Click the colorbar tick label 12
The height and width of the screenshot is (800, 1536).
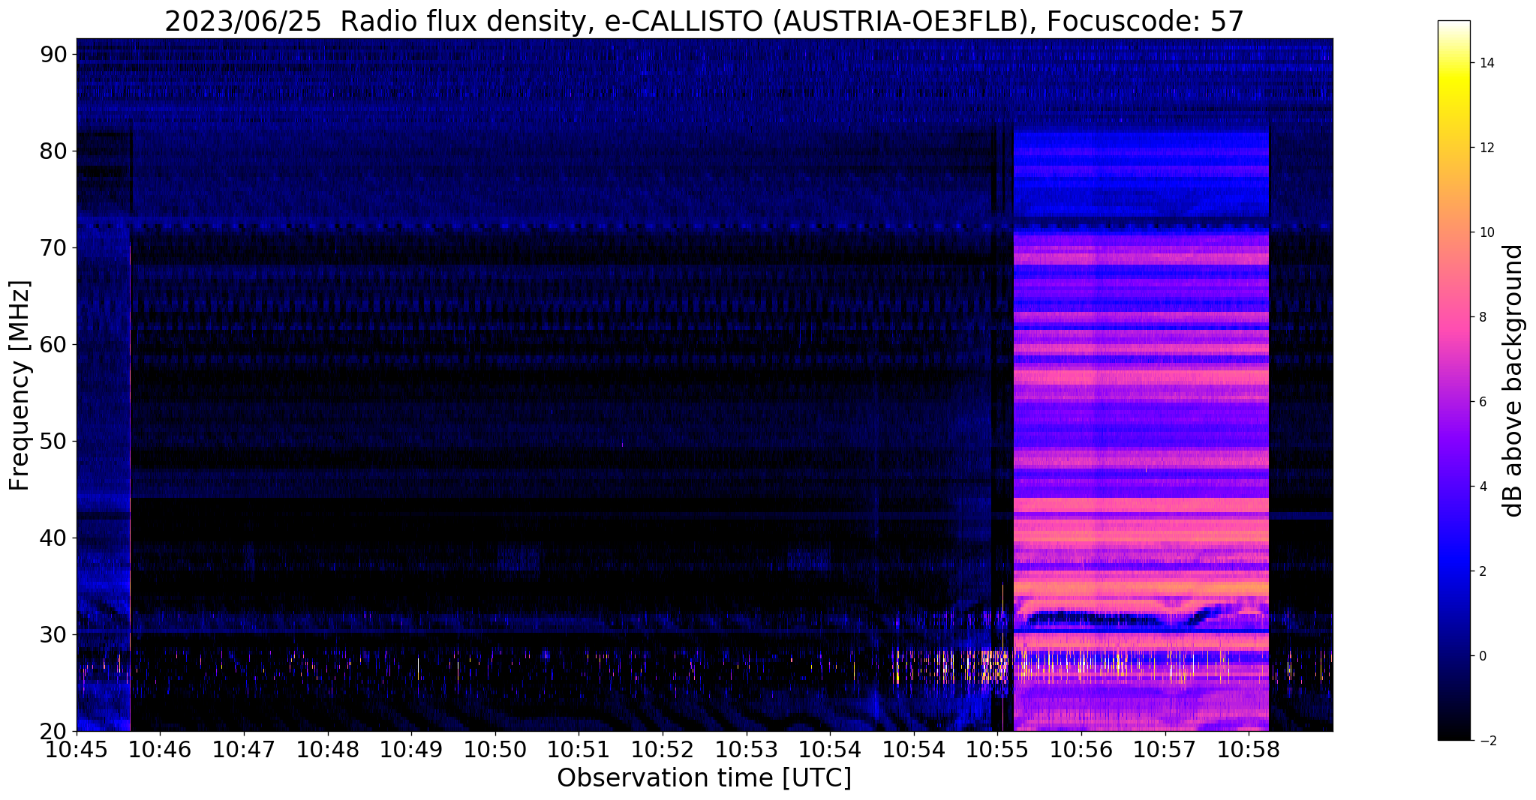1486,148
